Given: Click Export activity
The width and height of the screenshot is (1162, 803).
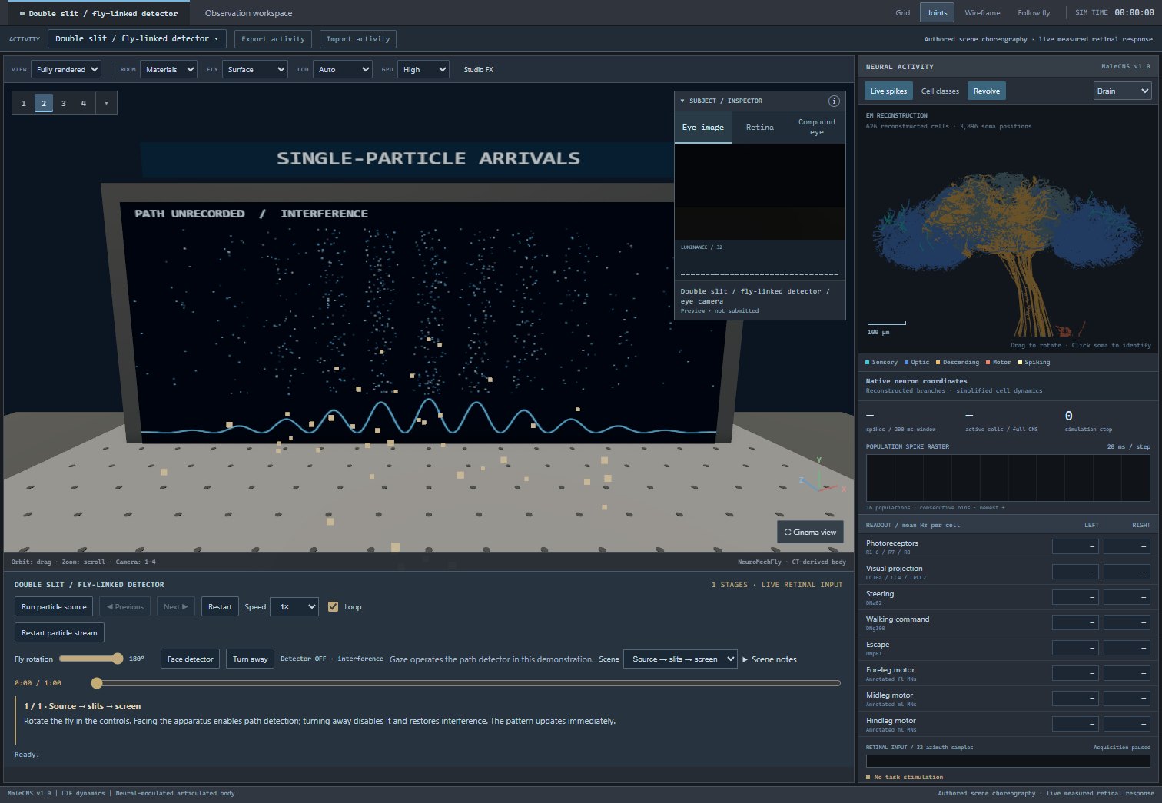Looking at the screenshot, I should coord(273,38).
